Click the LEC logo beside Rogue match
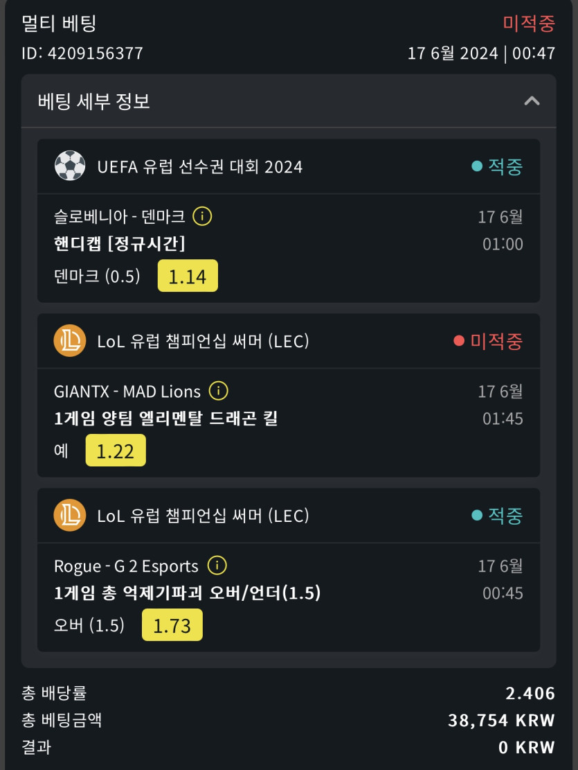Viewport: 578px width, 770px height. 69,516
